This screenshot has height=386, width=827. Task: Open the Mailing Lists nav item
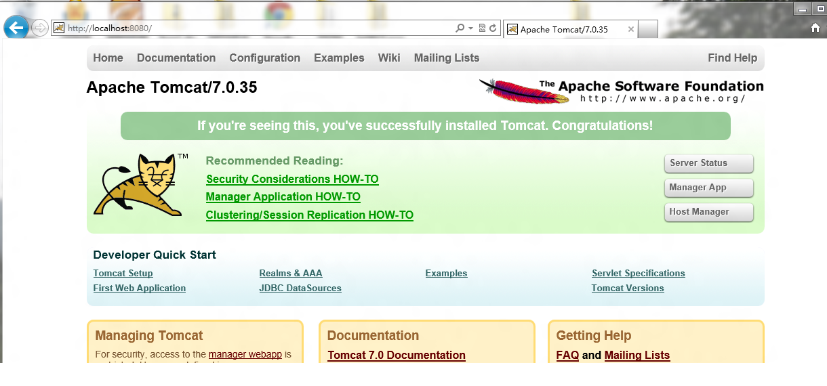pos(447,58)
